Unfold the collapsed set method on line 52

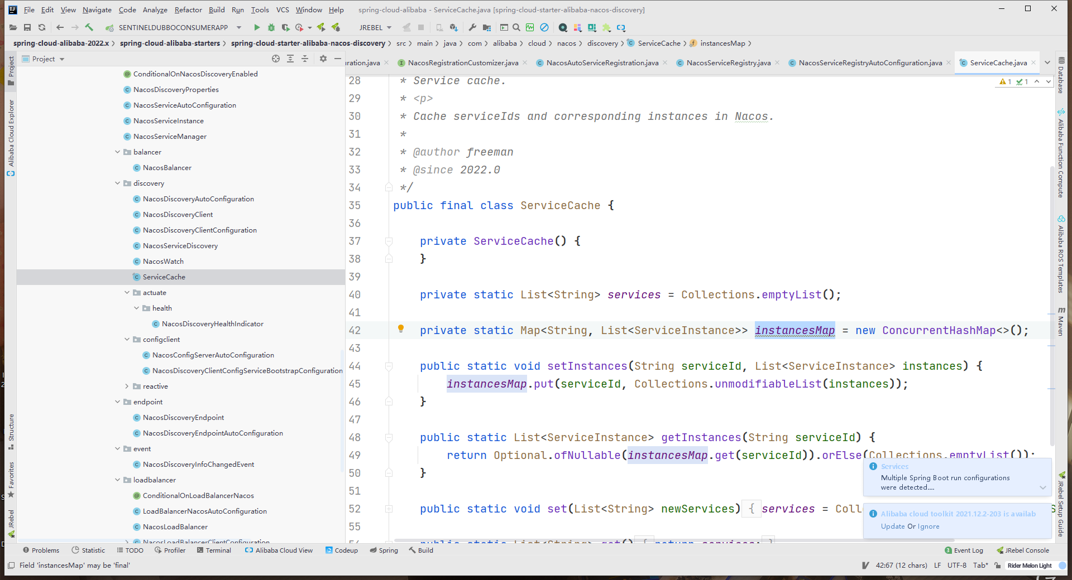[389, 509]
